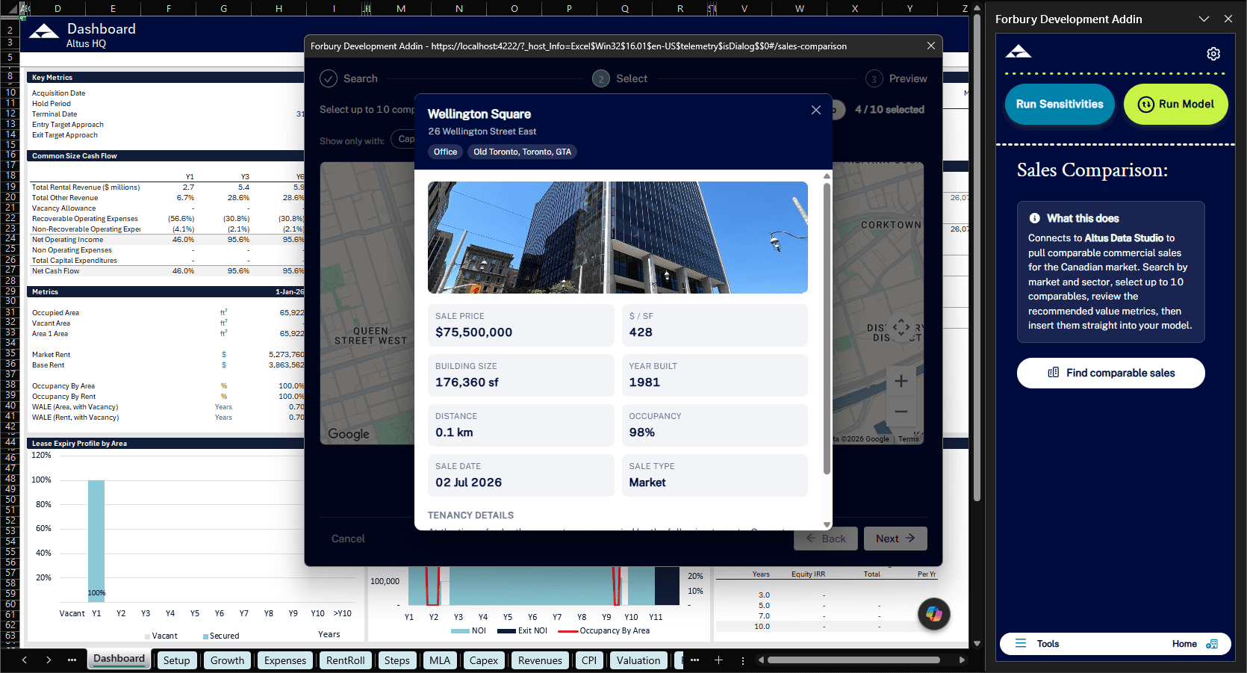Screen dimensions: 1247x673
Task: Click the info icon beside What this does
Action: 1034,218
